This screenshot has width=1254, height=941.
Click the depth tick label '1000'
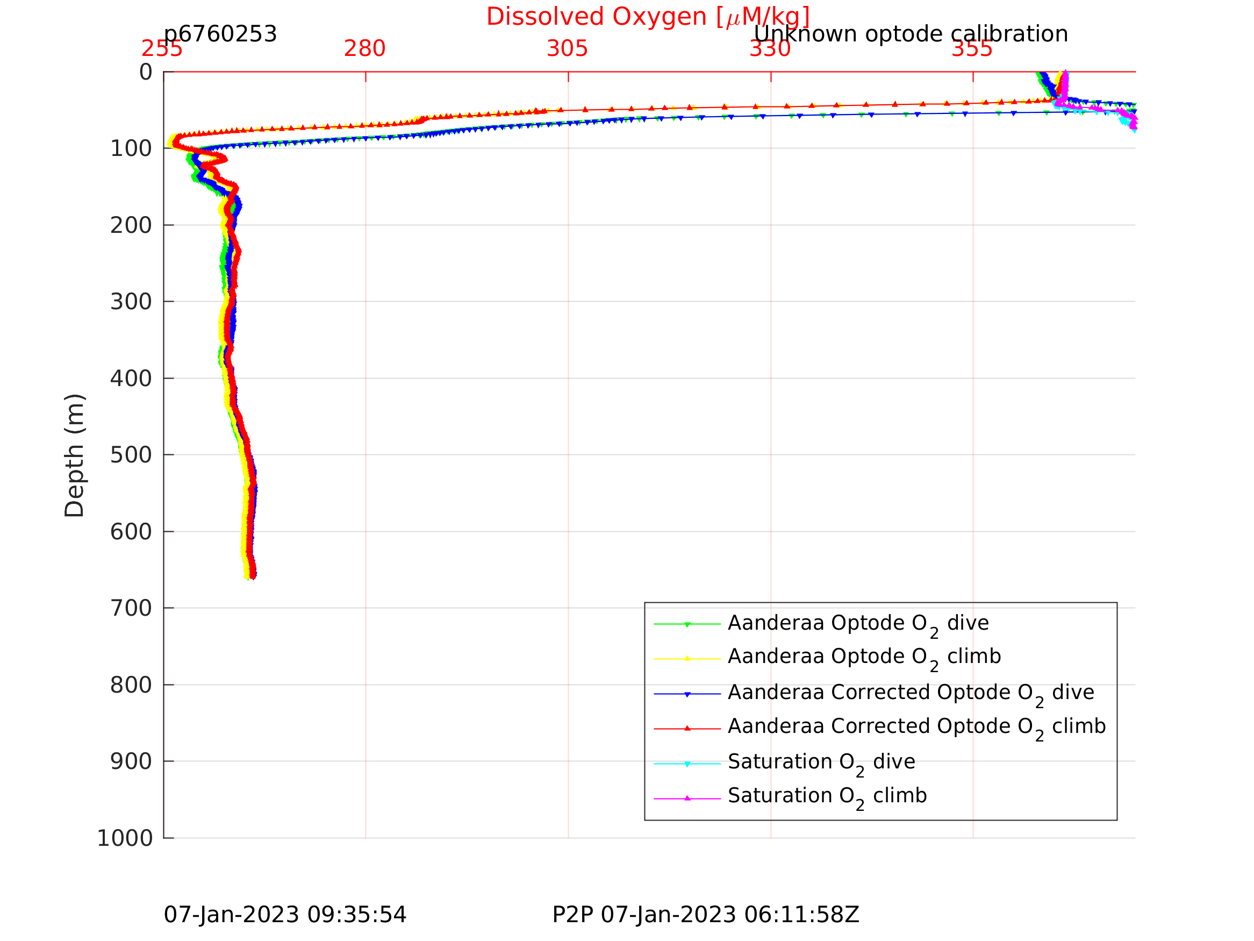click(x=125, y=838)
